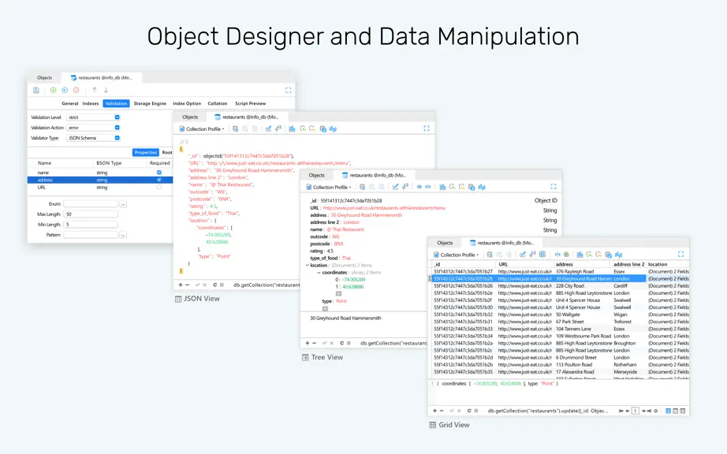Click postcode row in Tree View
The height and width of the screenshot is (454, 727).
coord(327,244)
